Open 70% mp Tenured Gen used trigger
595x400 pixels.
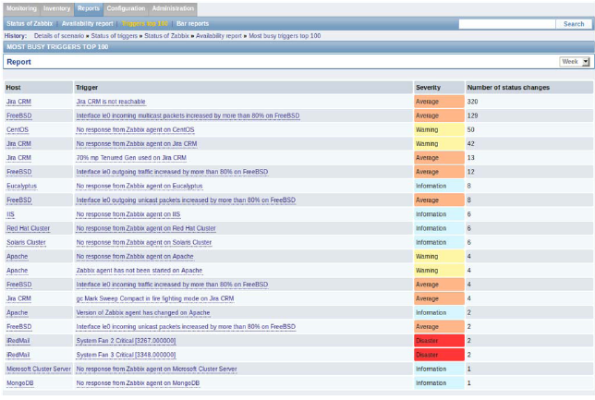[131, 158]
